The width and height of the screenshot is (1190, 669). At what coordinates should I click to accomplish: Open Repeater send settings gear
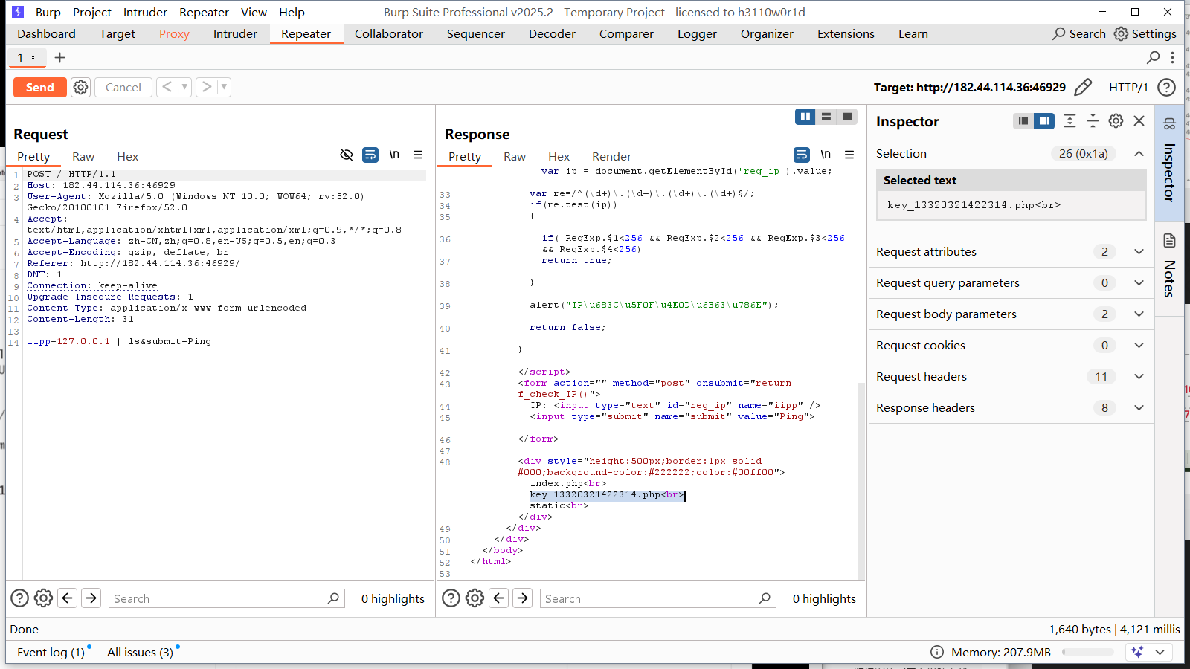tap(80, 87)
